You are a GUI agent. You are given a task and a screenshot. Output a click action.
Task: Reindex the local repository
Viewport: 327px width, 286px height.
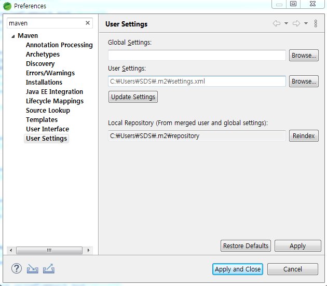304,136
